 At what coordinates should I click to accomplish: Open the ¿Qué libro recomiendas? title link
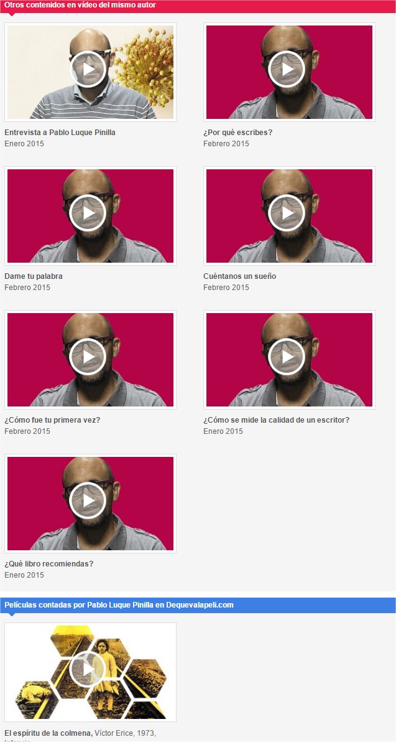click(x=49, y=564)
